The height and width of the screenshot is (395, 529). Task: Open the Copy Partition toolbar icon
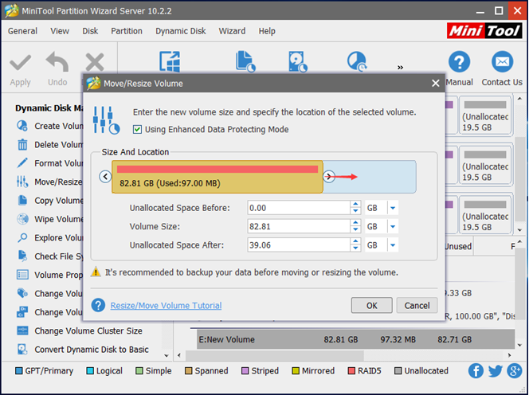click(x=245, y=61)
